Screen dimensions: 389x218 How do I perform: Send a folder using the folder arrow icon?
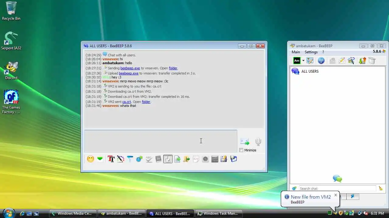click(x=187, y=159)
